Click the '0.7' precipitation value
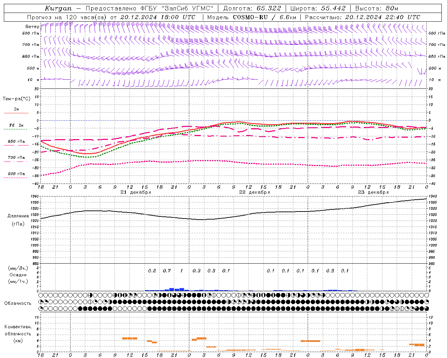 [x=167, y=271]
